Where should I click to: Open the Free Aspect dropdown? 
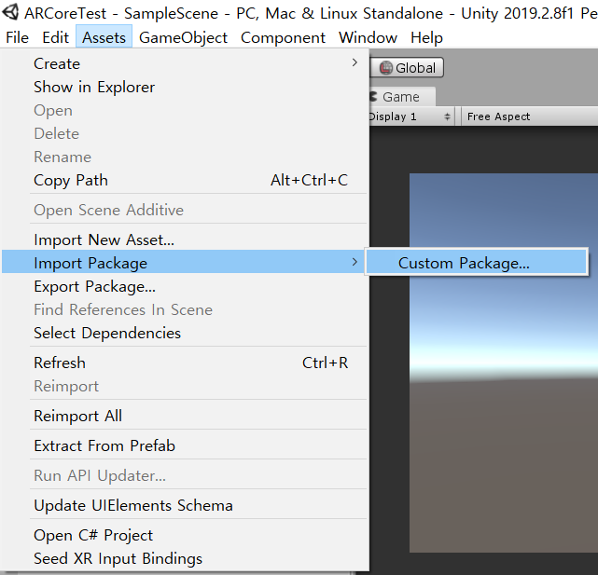[529, 116]
